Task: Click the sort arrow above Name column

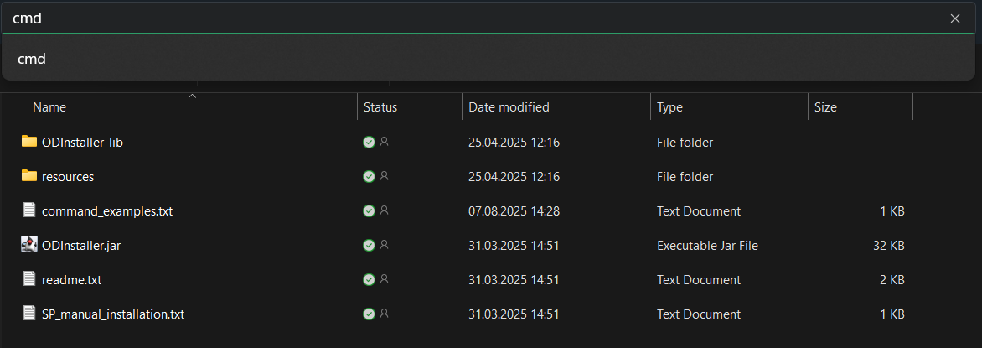Action: coord(192,96)
